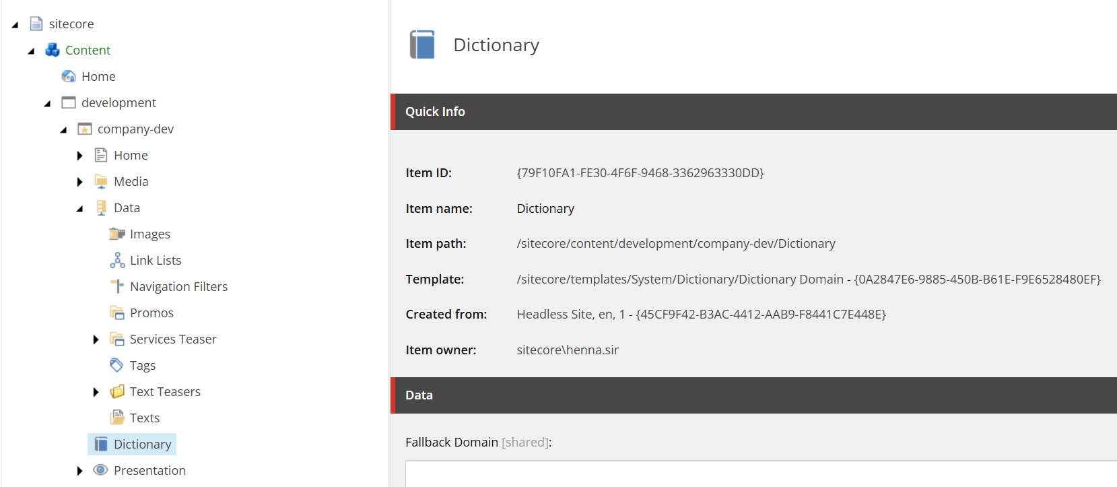
Task: Select the company-dev tree item
Action: click(x=135, y=129)
